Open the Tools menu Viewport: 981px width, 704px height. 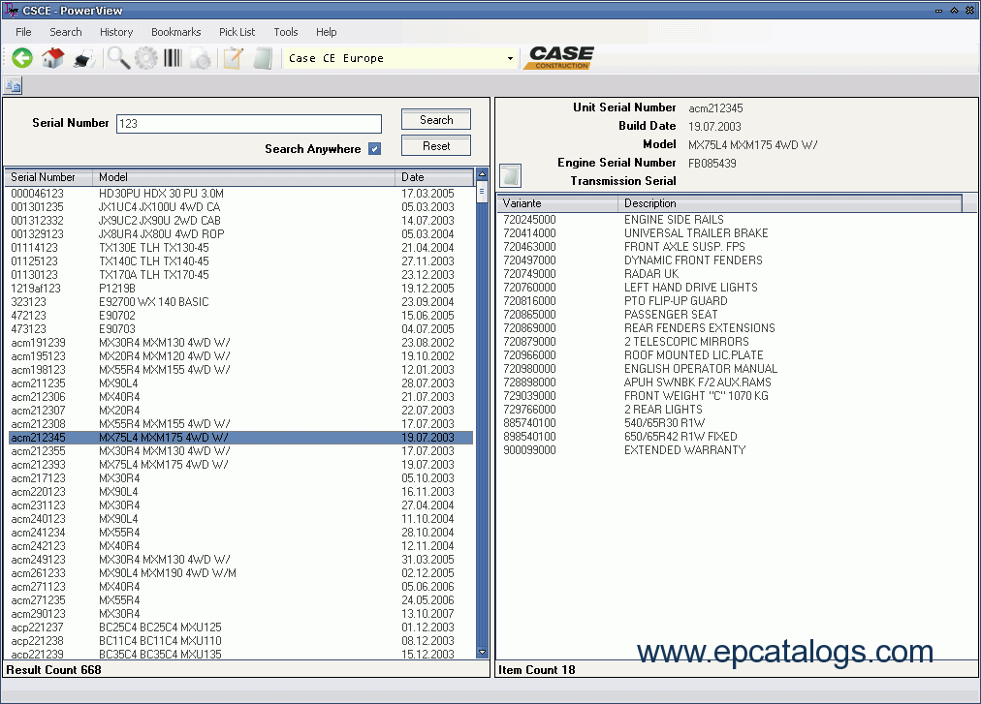(286, 32)
